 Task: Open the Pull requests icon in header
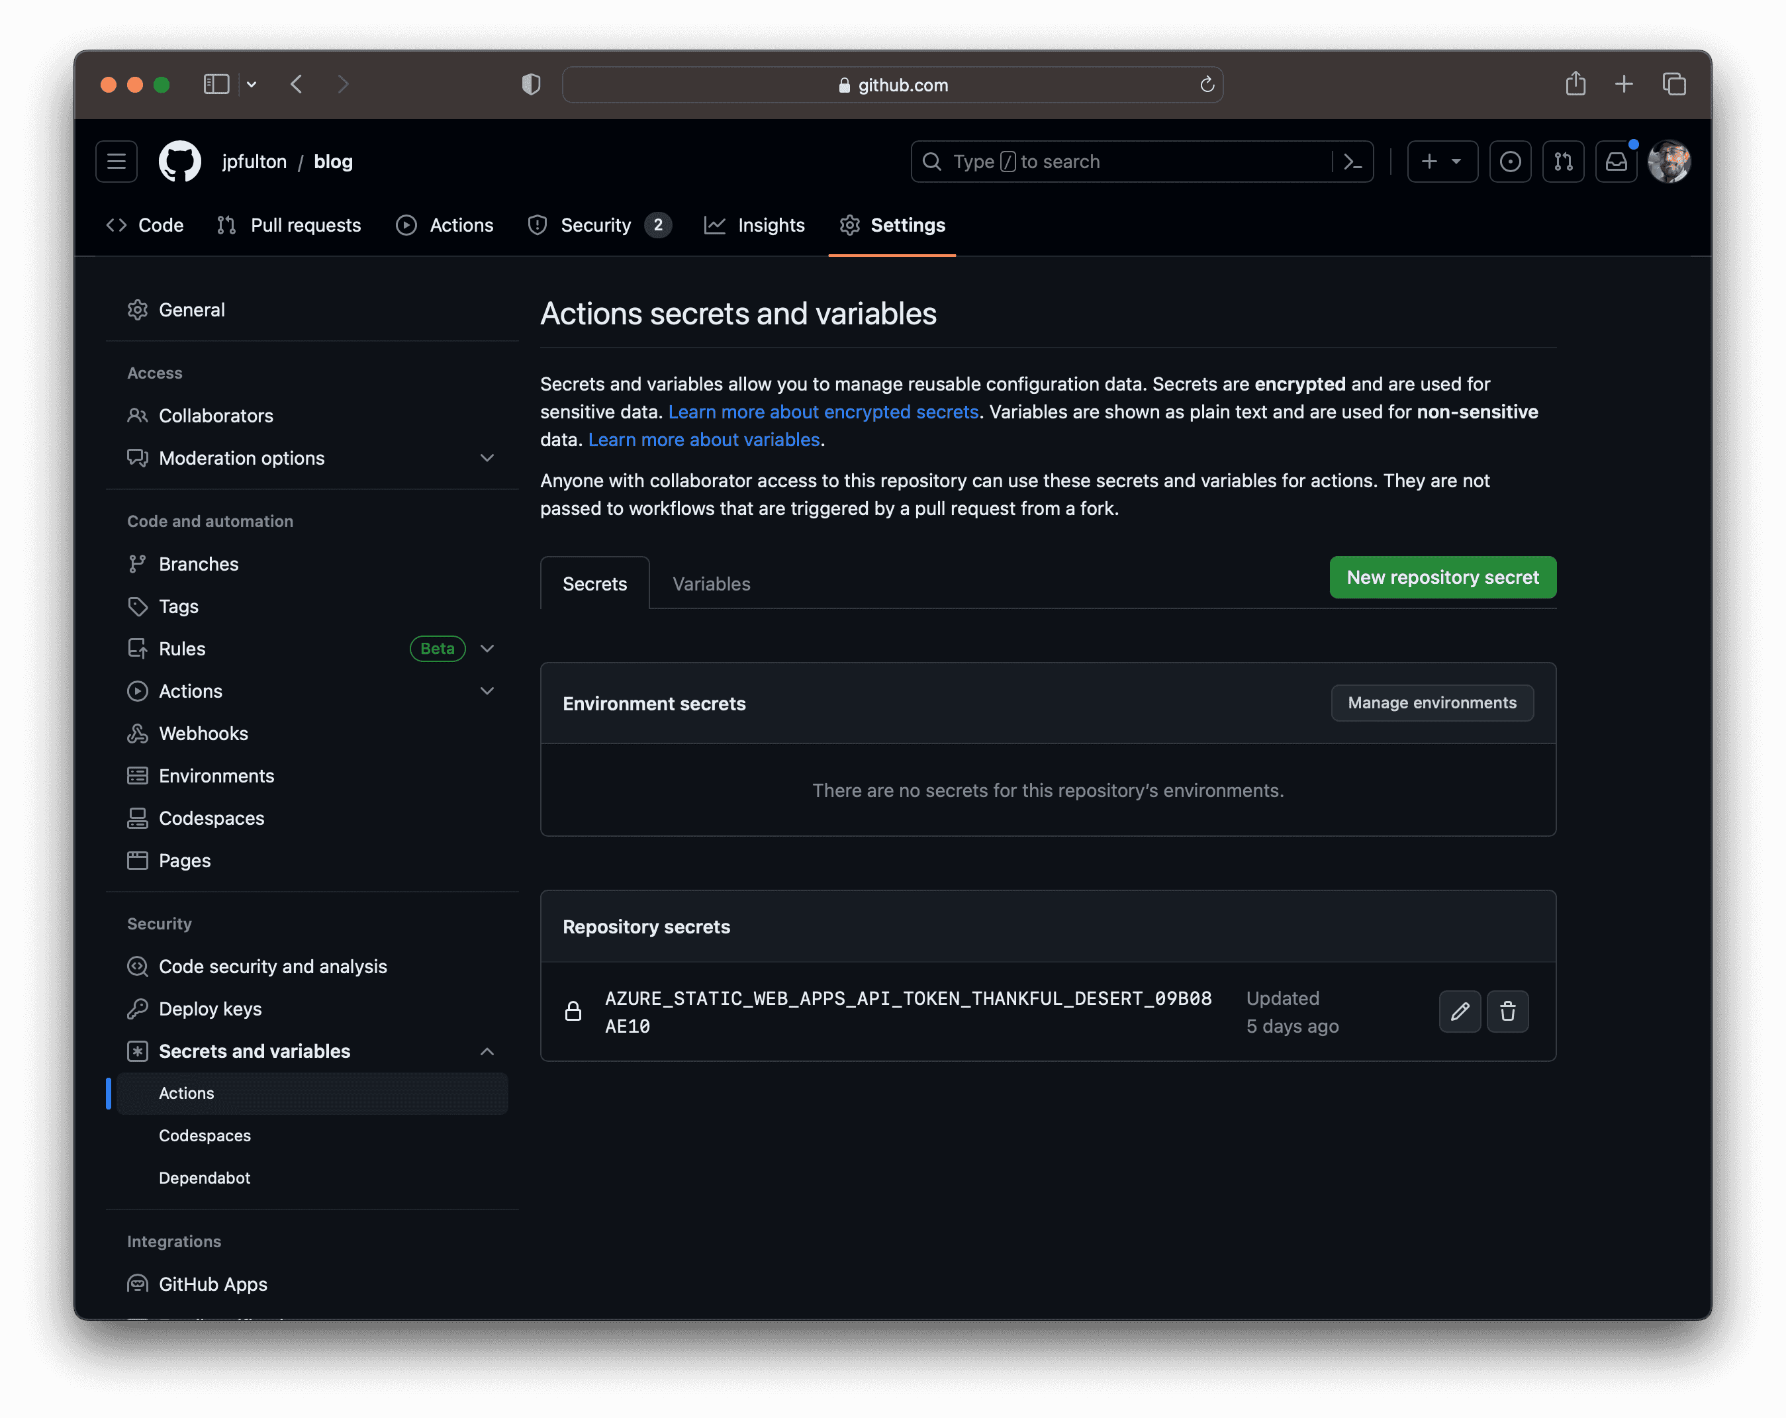tap(1563, 162)
